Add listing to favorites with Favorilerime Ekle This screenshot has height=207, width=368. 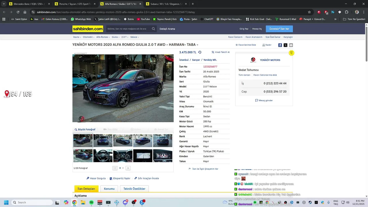(246, 45)
